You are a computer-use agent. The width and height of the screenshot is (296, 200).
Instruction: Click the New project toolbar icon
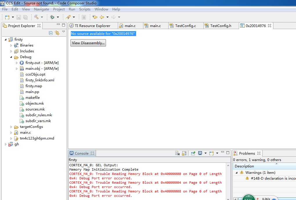pos(7,17)
